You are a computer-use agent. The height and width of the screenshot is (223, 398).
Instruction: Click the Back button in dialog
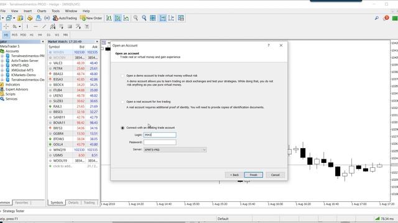pyautogui.click(x=234, y=175)
